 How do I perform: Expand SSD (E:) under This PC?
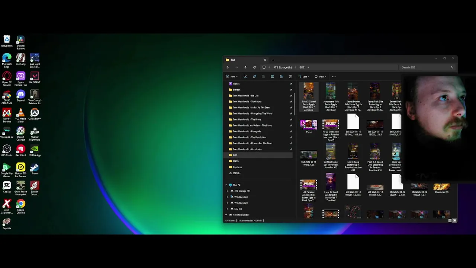pos(227,209)
